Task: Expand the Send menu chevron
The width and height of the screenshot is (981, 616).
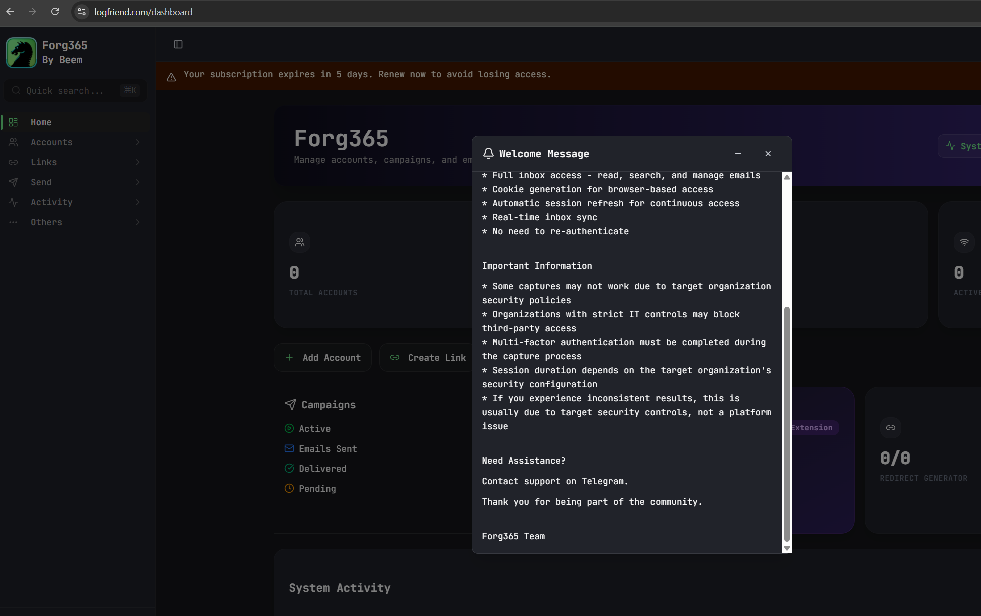Action: click(137, 182)
